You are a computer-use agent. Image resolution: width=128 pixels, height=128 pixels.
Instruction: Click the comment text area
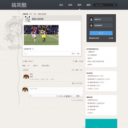tap(56, 91)
